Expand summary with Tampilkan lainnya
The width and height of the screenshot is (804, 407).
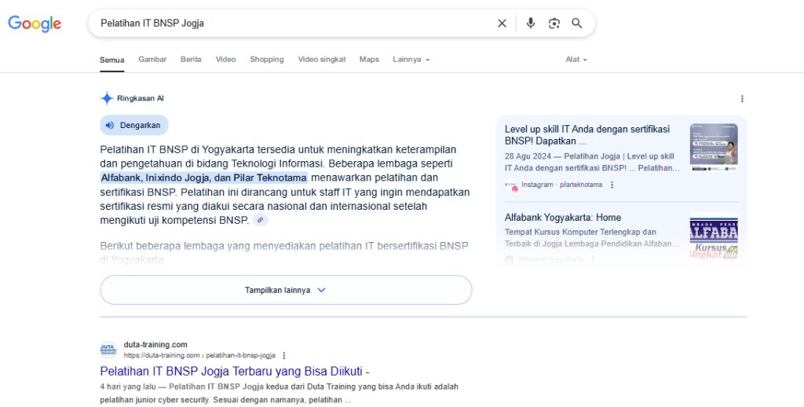286,290
